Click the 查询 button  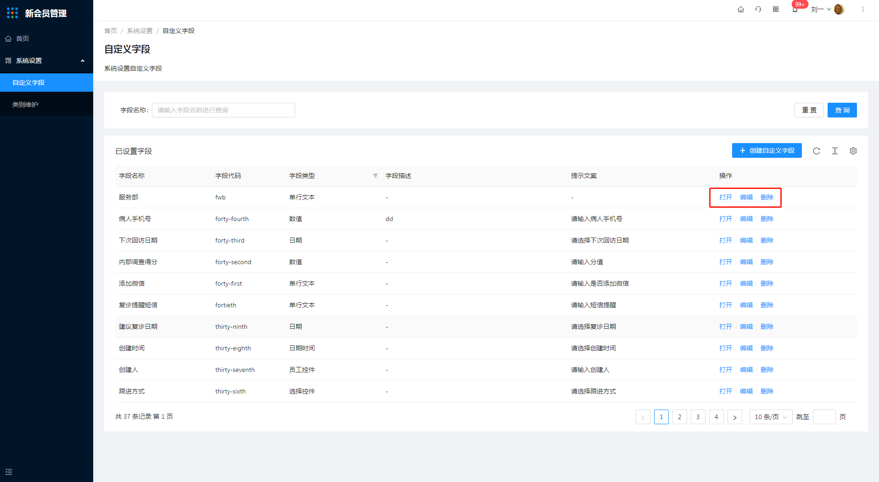click(842, 110)
